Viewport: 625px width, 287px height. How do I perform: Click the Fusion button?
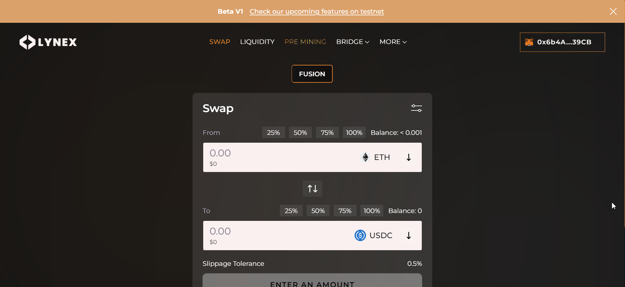point(312,74)
